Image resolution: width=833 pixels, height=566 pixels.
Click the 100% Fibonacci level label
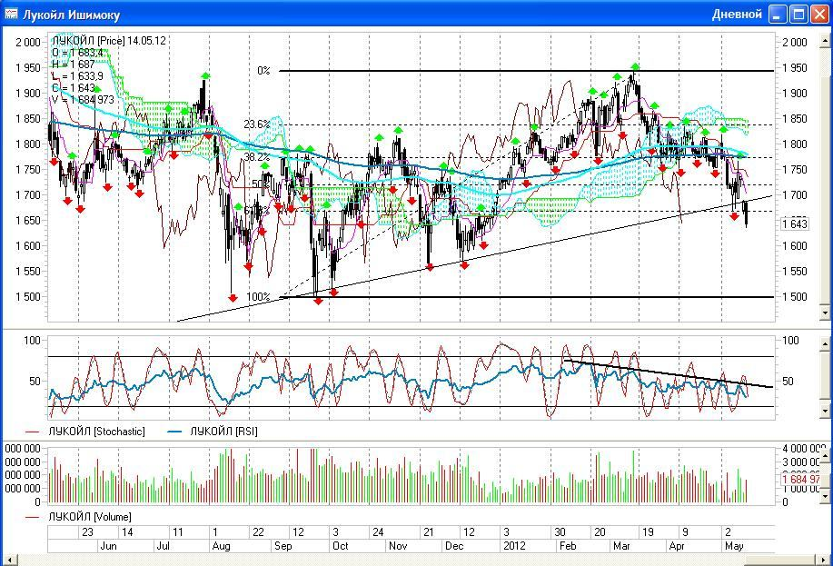point(259,296)
